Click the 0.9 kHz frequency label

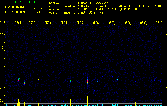tap(2, 61)
